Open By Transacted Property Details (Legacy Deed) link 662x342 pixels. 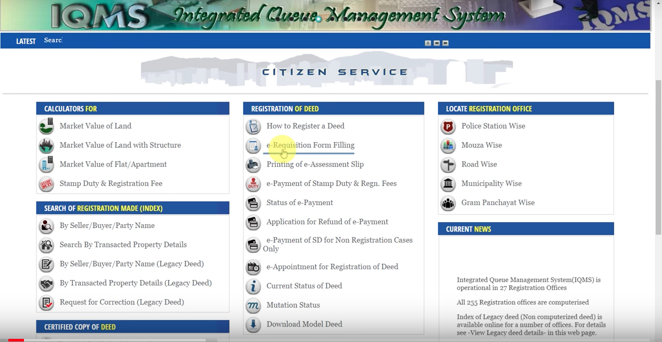pyautogui.click(x=135, y=283)
